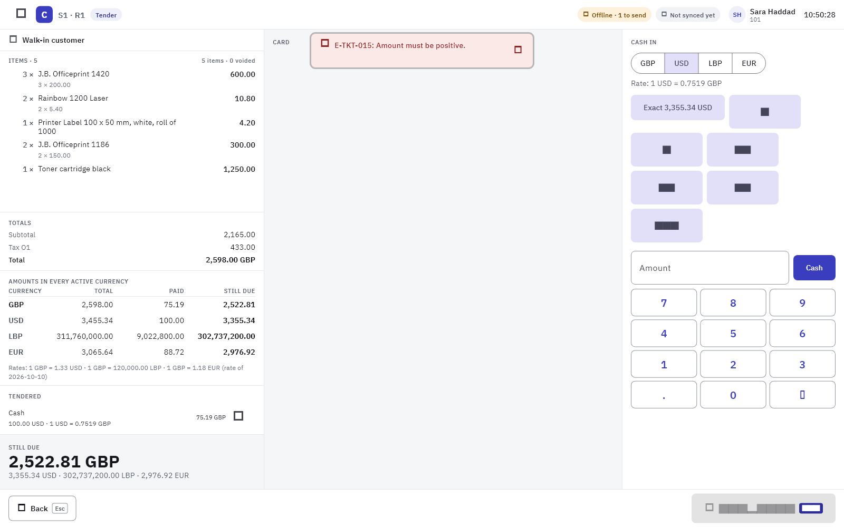844x527 pixels.
Task: Remove the 75.19 GBP cash tender
Action: [x=238, y=416]
